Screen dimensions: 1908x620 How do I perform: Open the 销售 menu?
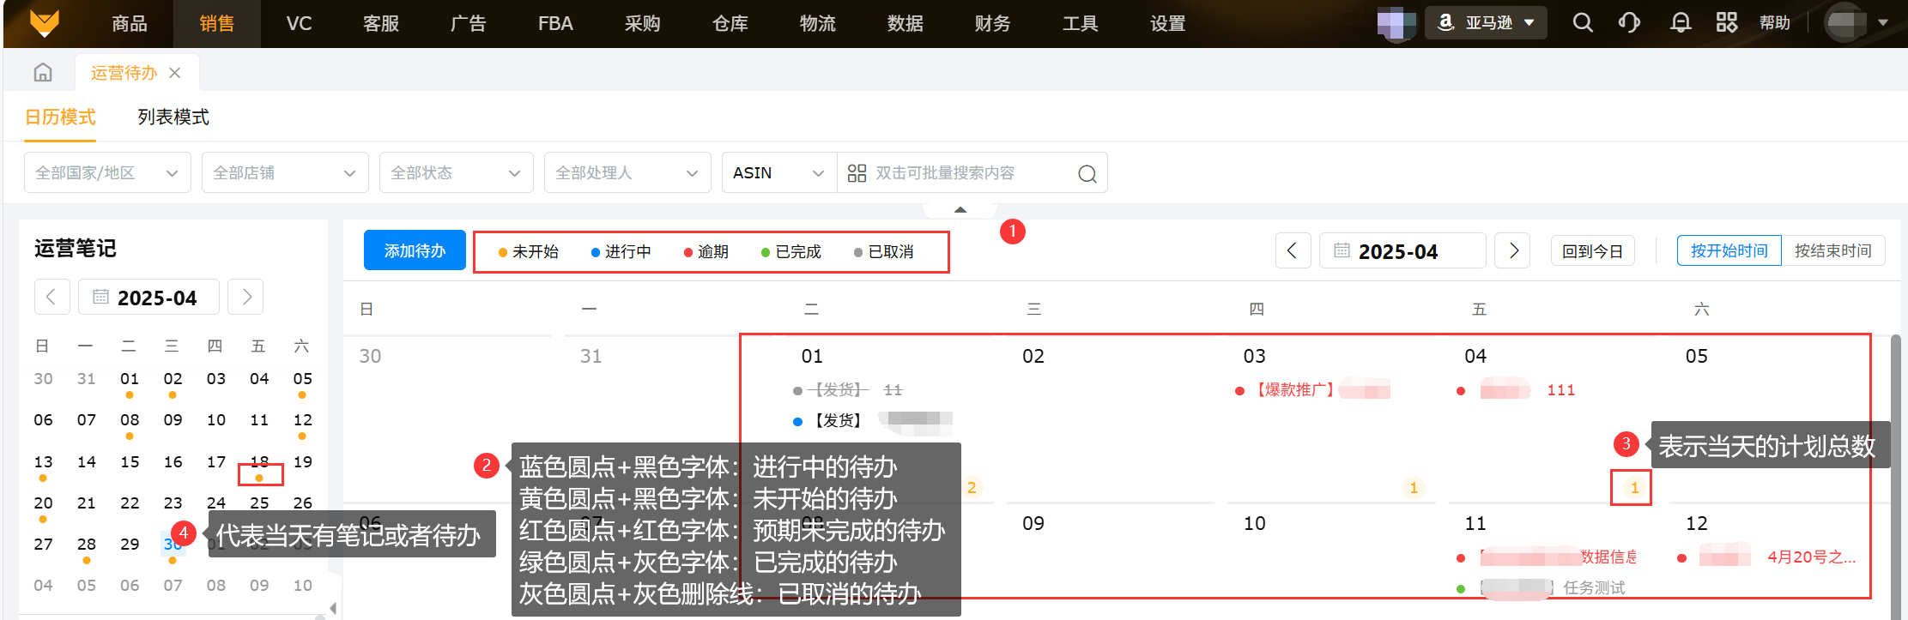point(217,23)
